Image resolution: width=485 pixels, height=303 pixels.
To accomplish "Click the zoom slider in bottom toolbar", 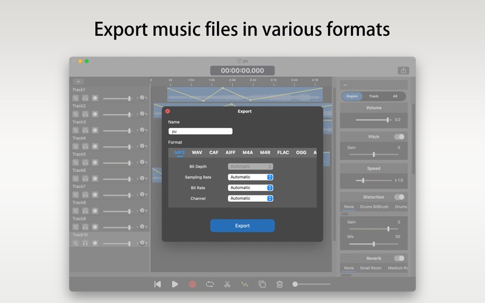I will pos(312,284).
